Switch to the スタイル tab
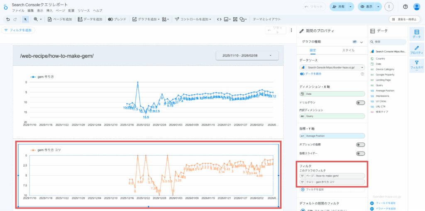The image size is (425, 211). coord(348,50)
